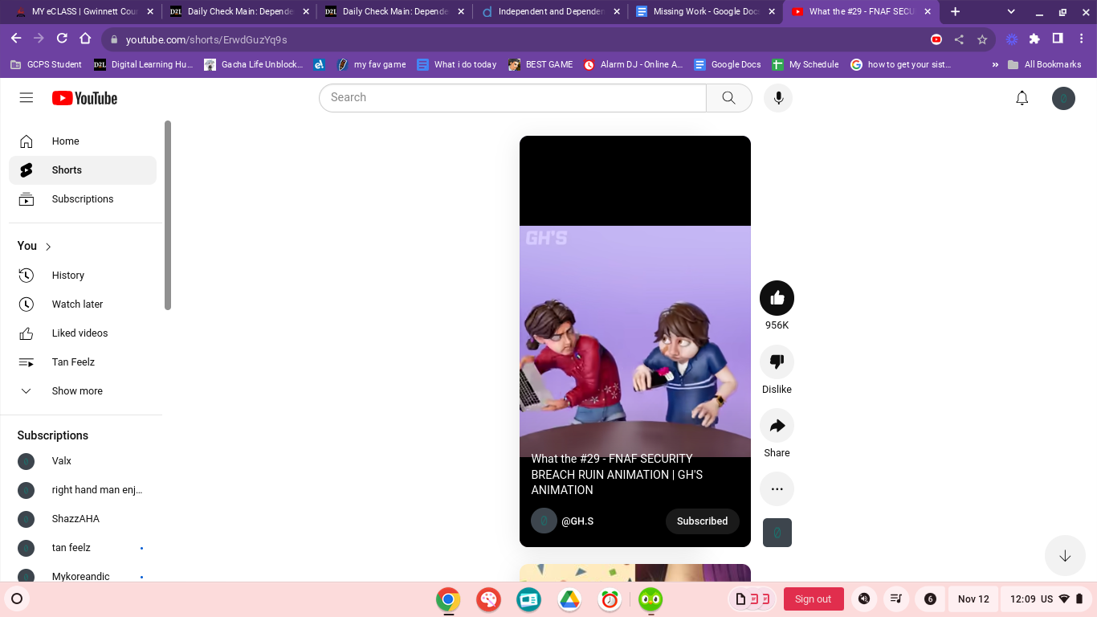The width and height of the screenshot is (1097, 617).
Task: Share the short video
Action: pyautogui.click(x=777, y=425)
